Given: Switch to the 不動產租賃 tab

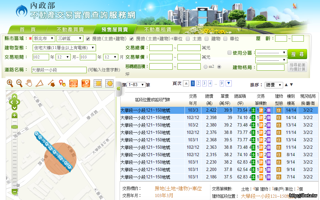Looking at the screenshot, I should (x=157, y=29).
